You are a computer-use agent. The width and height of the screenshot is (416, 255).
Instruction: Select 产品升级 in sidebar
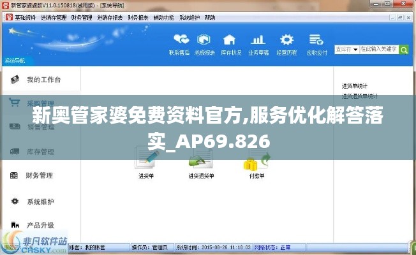[x=41, y=225]
